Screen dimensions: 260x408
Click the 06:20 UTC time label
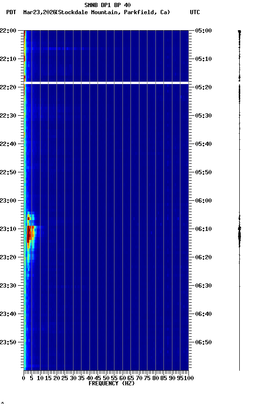203,258
